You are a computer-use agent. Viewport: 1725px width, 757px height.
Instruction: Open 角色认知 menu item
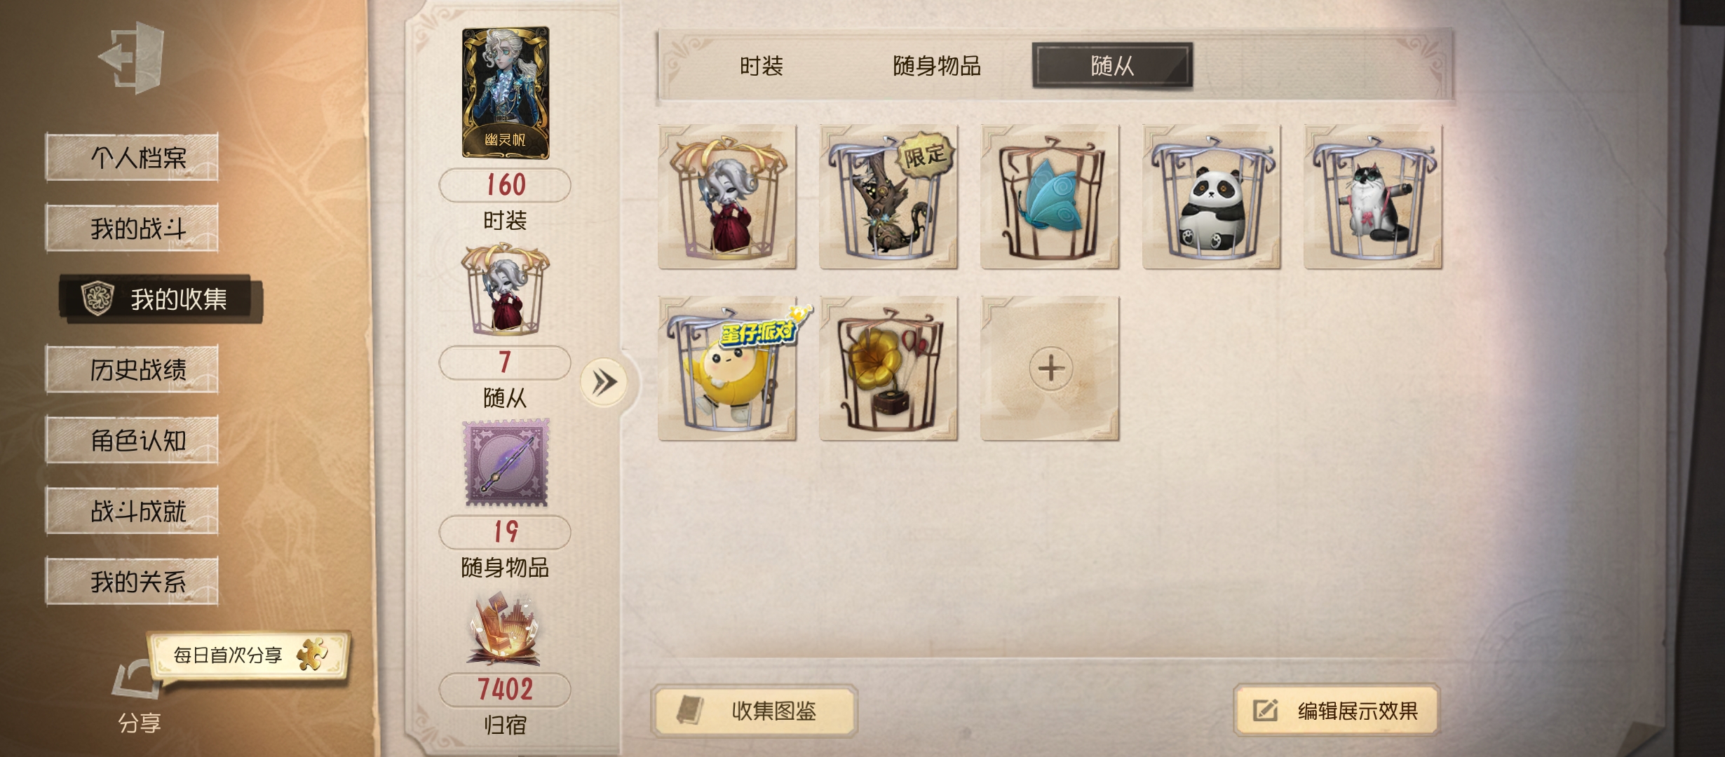[133, 440]
